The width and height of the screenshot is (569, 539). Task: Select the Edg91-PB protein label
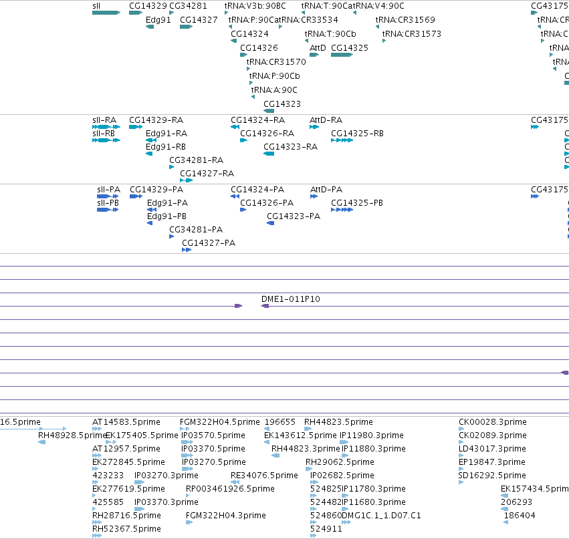(x=166, y=217)
